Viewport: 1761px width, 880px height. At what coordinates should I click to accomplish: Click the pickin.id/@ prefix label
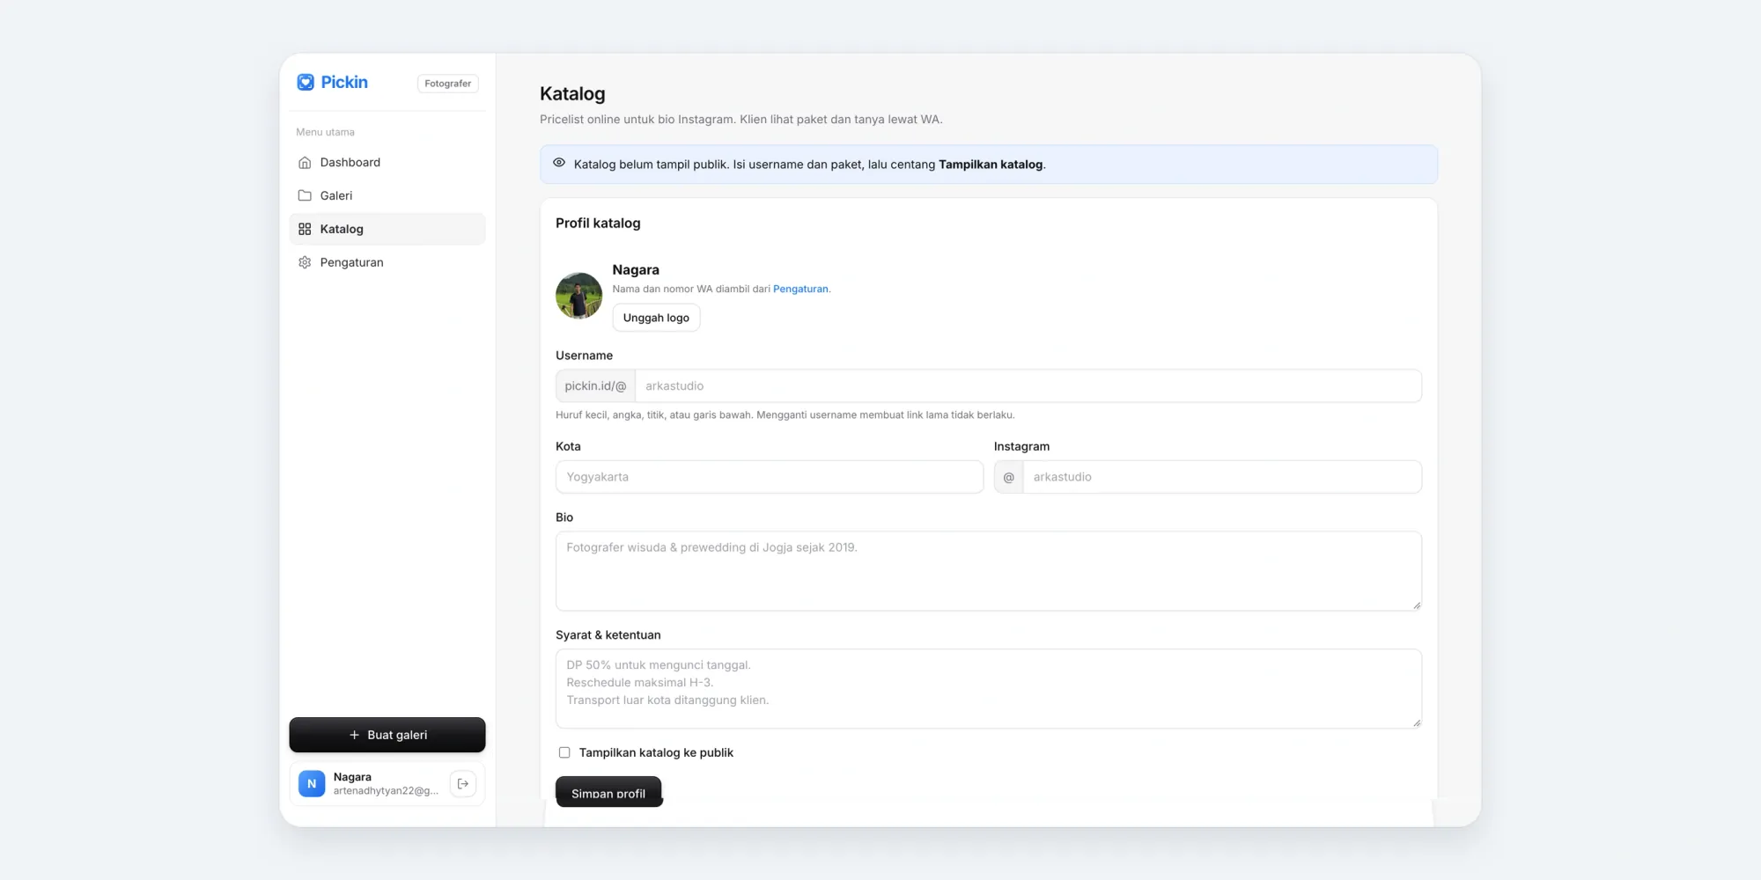point(595,385)
